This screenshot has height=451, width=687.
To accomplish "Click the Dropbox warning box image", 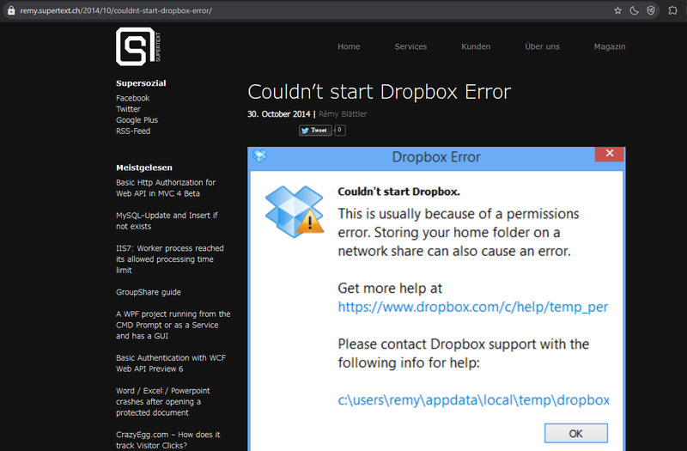I will click(x=294, y=211).
